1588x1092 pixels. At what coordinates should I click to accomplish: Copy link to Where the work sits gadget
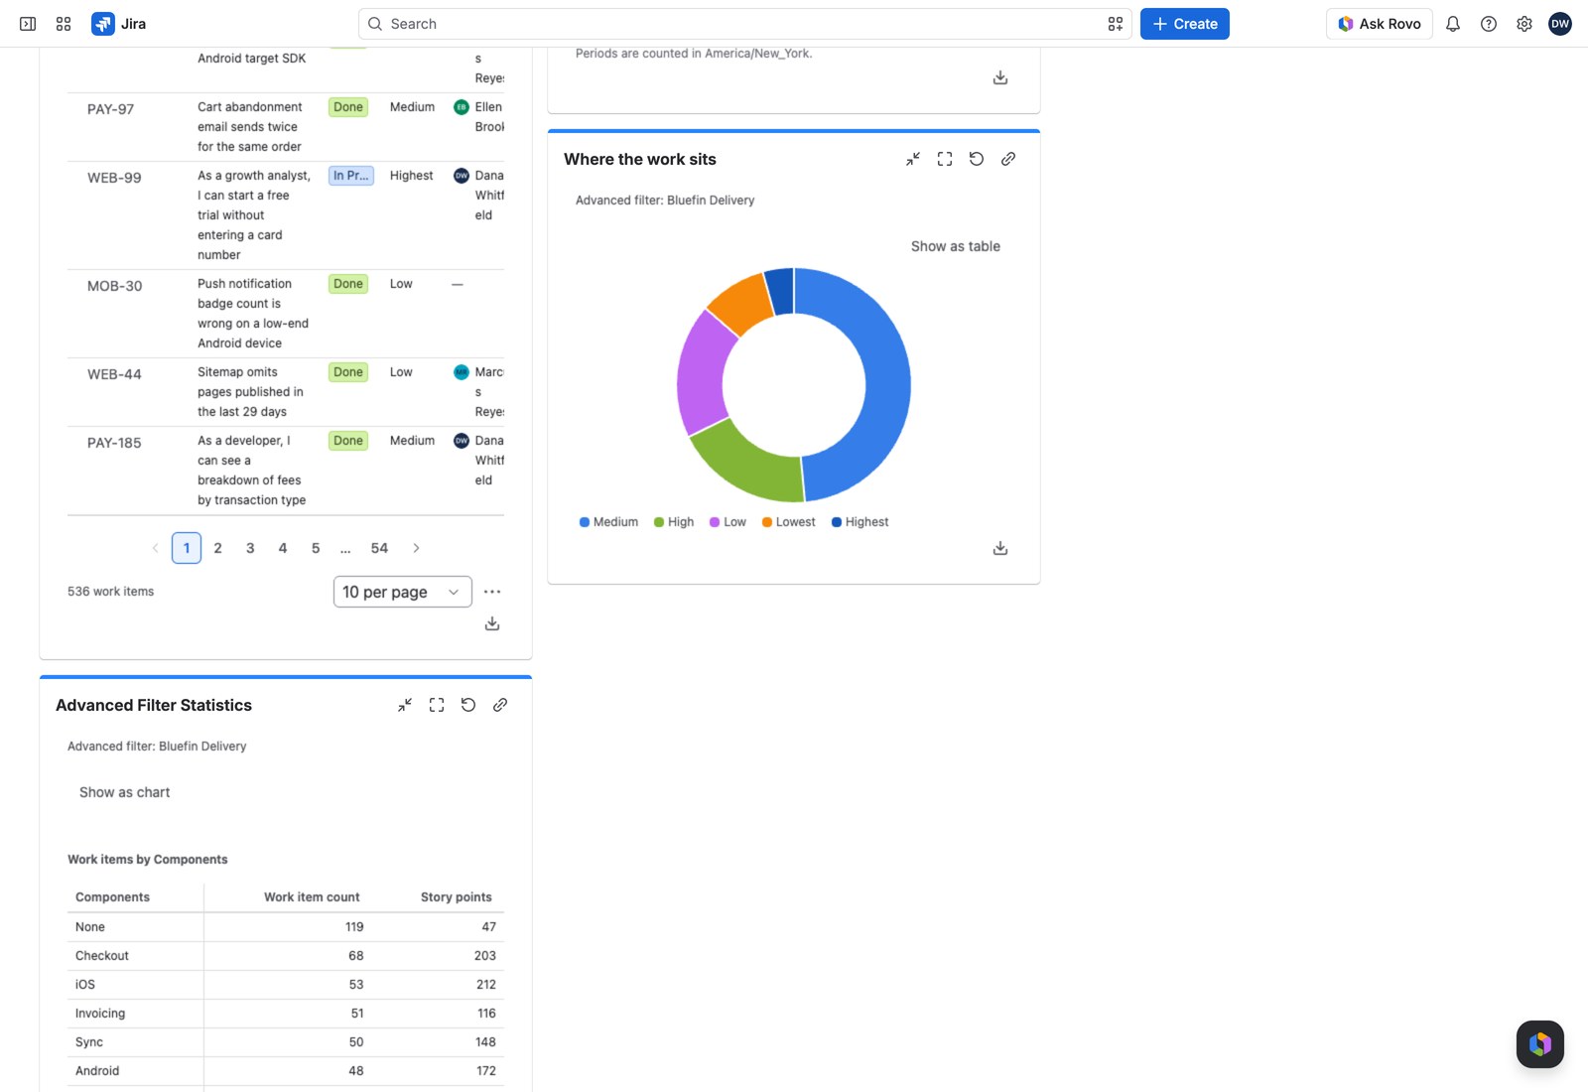[1008, 159]
